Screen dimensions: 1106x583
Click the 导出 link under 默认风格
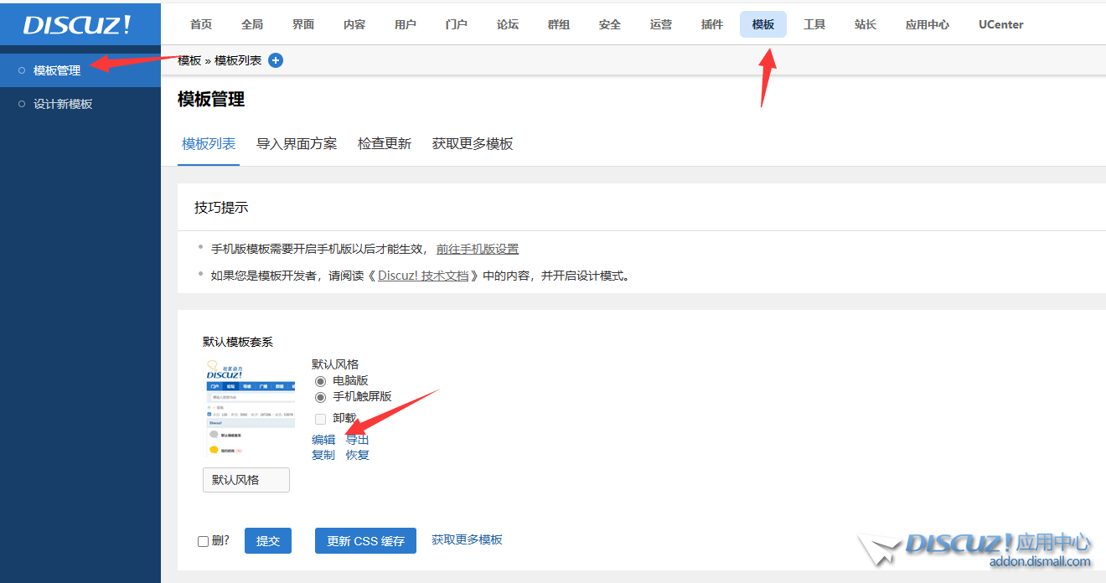coord(358,440)
